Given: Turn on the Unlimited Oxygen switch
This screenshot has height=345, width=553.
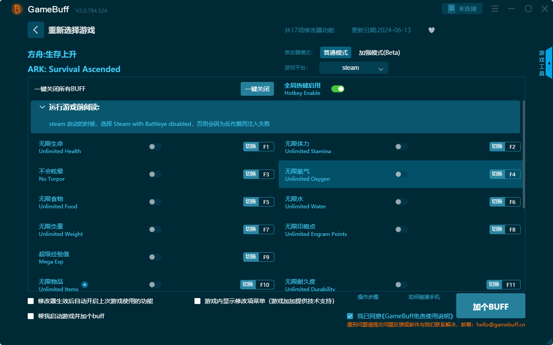Looking at the screenshot, I should (x=401, y=174).
